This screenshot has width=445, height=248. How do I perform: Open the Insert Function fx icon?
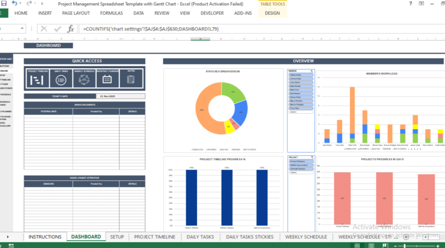(x=70, y=29)
